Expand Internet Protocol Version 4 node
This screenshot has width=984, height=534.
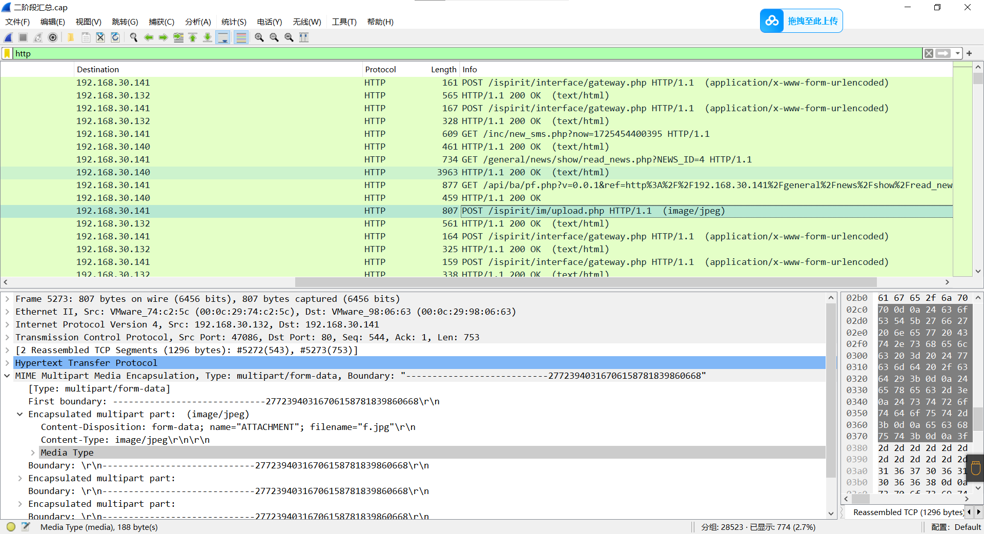coord(7,324)
